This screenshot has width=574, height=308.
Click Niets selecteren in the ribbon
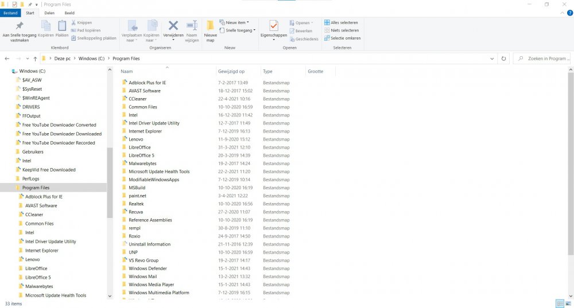pos(344,30)
